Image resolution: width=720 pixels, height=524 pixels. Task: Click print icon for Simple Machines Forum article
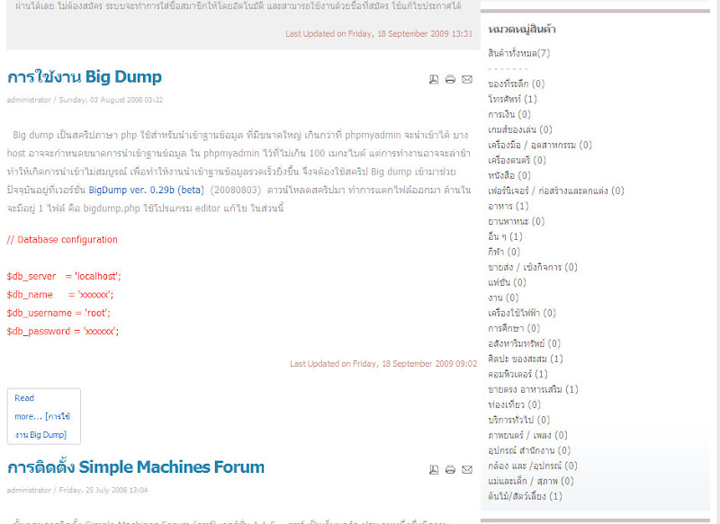click(451, 469)
